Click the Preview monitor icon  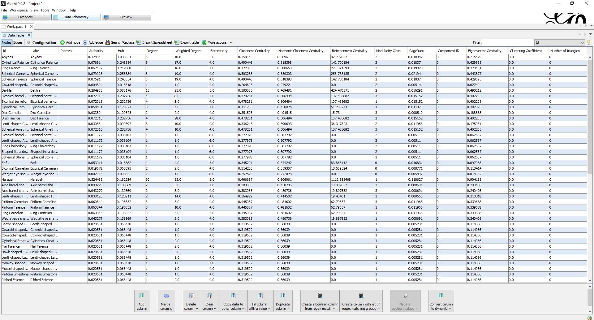tap(106, 17)
